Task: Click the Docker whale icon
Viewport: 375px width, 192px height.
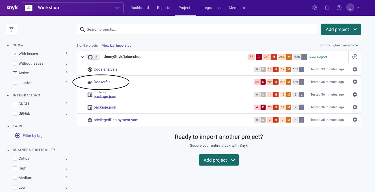Action: [90, 82]
